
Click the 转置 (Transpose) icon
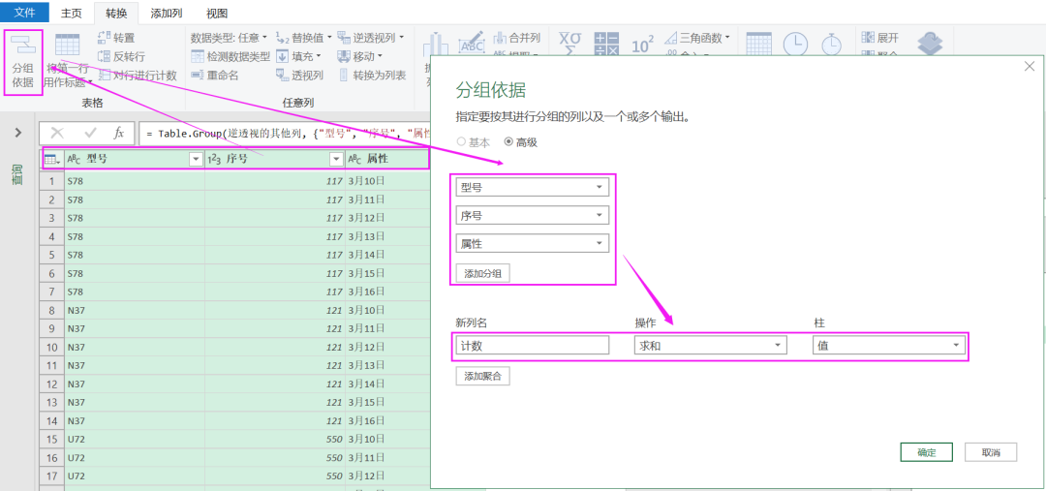point(104,38)
